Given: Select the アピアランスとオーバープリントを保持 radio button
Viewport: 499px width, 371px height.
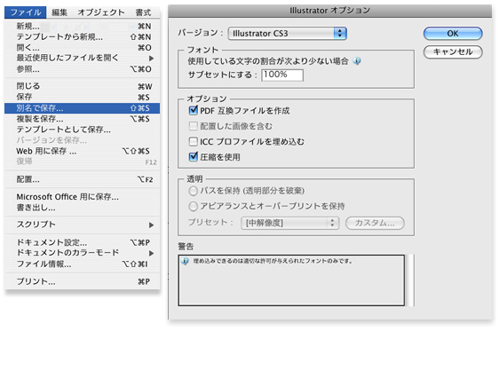Looking at the screenshot, I should [194, 206].
